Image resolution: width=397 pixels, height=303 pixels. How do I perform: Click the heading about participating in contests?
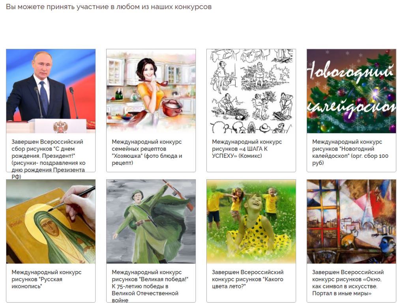[109, 7]
